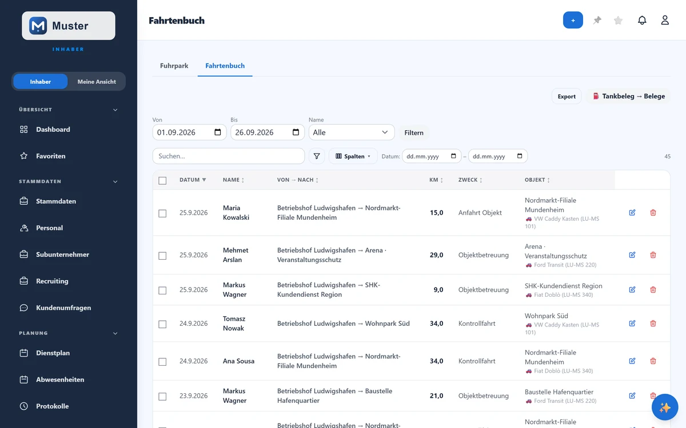Check the Mehmet Arslan row checkbox
This screenshot has width=686, height=428.
click(162, 256)
